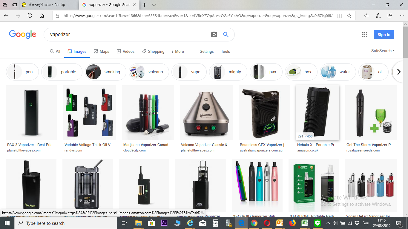The height and width of the screenshot is (229, 408).
Task: Select the volcano suggestion chip
Action: [x=149, y=72]
